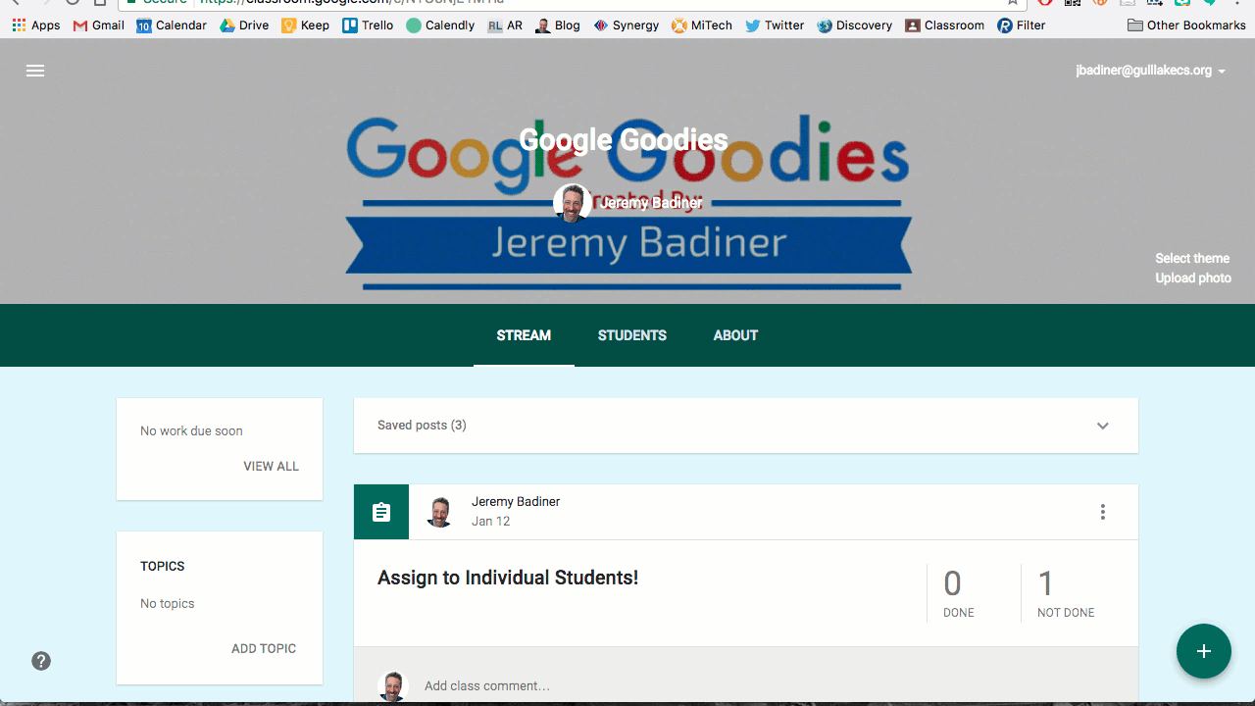The width and height of the screenshot is (1255, 706).
Task: Click the avatar beside Add class comment
Action: coord(393,686)
